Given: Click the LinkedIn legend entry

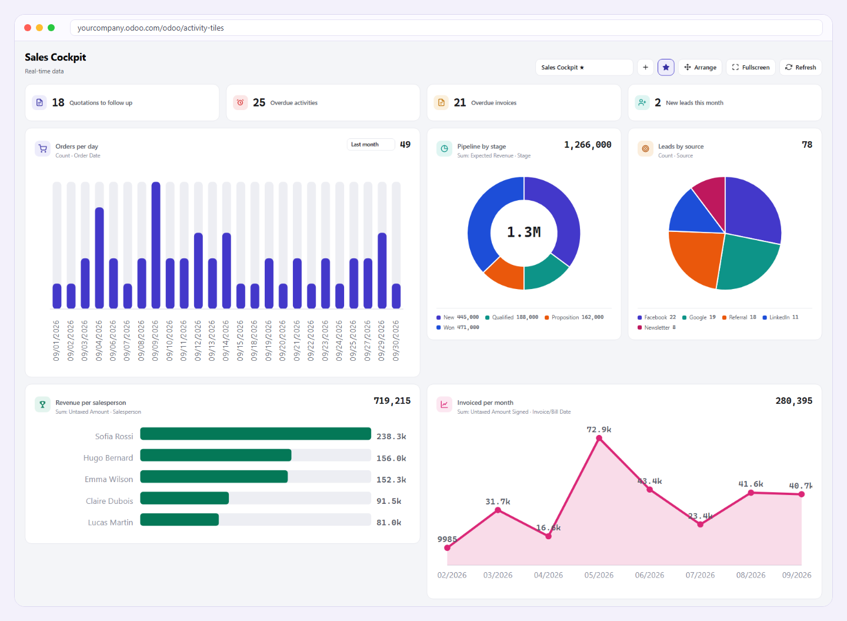Looking at the screenshot, I should [x=781, y=317].
